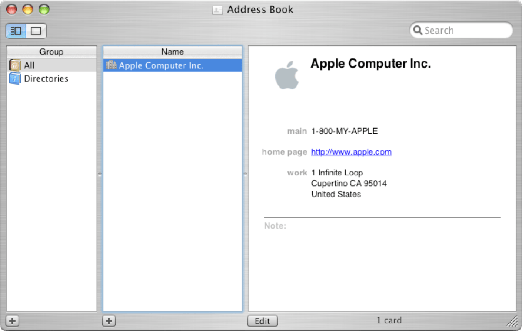
Task: Click the Note: field label
Action: [x=275, y=226]
